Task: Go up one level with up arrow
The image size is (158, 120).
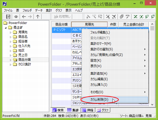Action: (x=38, y=17)
